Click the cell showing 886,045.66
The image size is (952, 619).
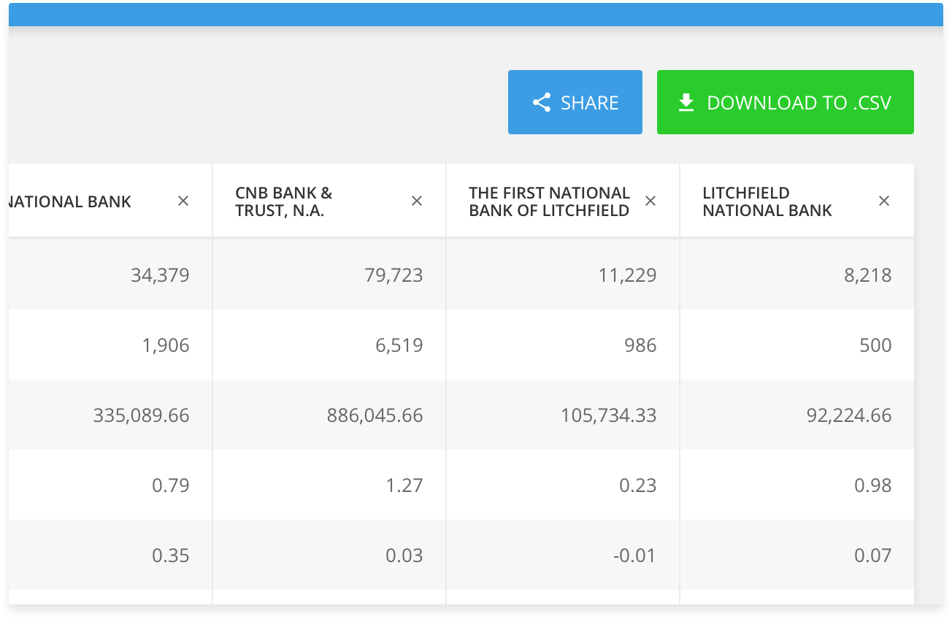(x=375, y=415)
